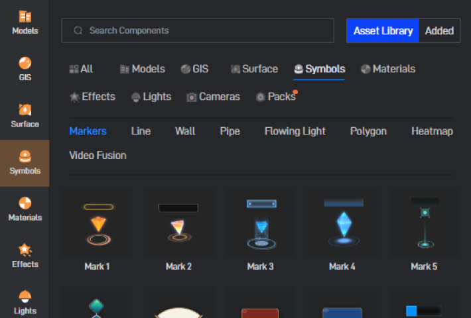Click the search magnifier icon

(78, 30)
